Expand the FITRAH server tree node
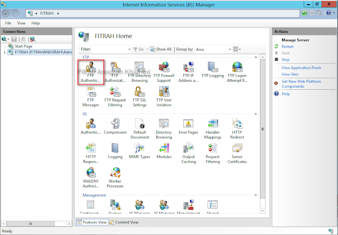This screenshot has height=235, width=338. pos(5,52)
